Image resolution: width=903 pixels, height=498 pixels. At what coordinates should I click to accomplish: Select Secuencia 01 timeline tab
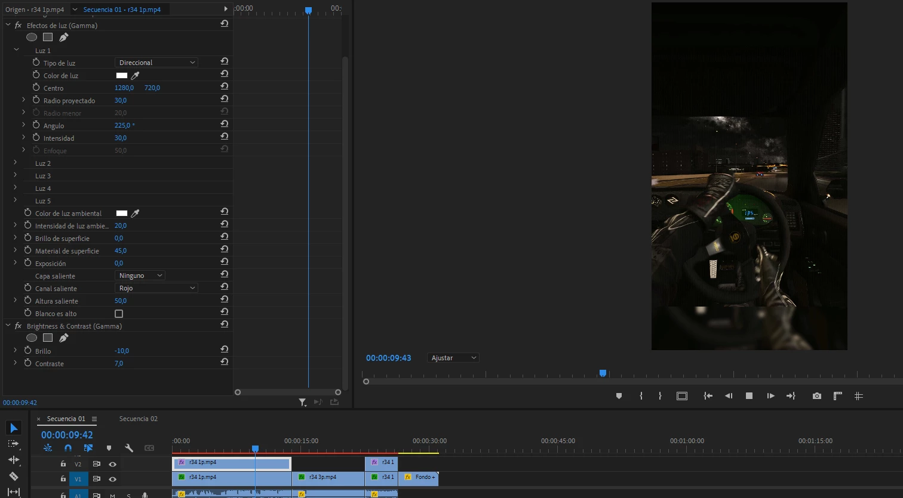click(x=66, y=419)
